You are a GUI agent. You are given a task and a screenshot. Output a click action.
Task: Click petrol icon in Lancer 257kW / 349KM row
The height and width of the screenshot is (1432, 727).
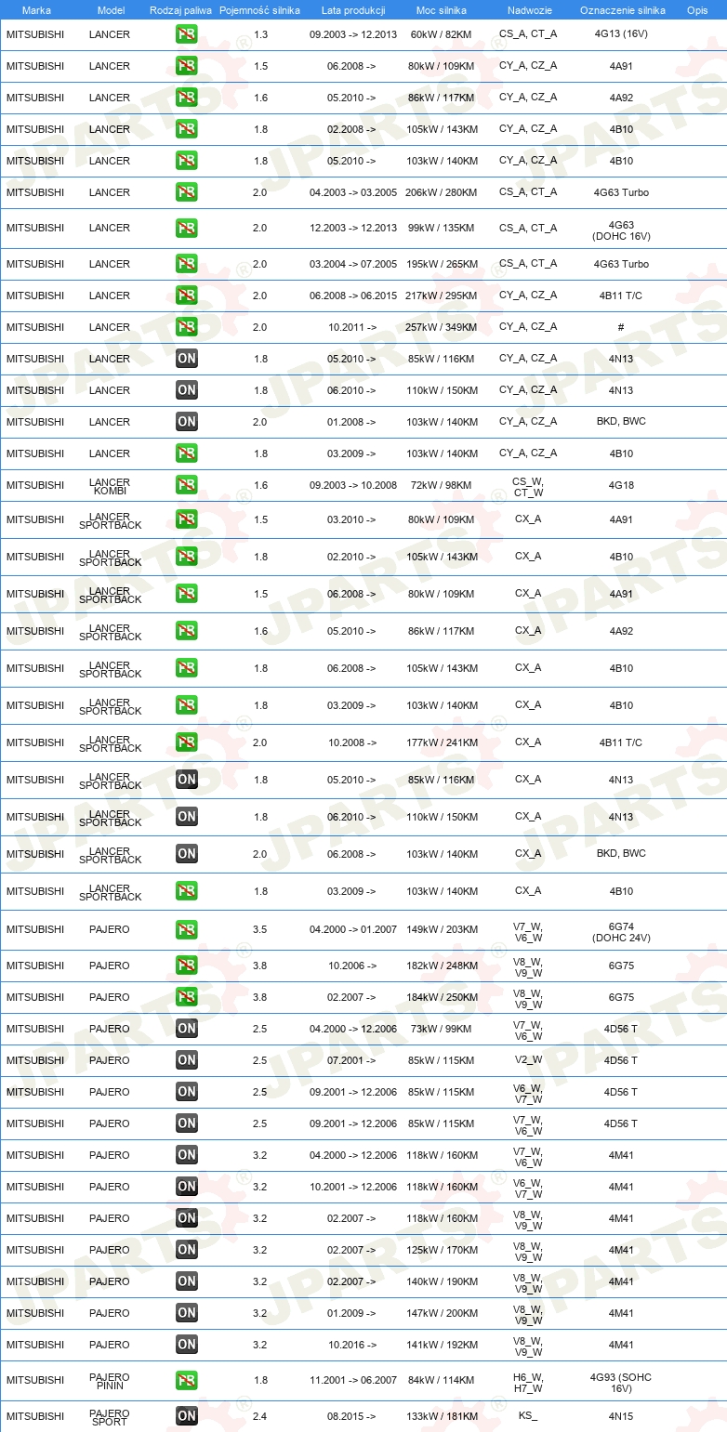(x=186, y=327)
